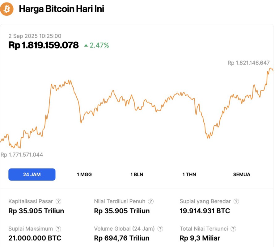Switch to the 1 MGG timeframe
Screen dimensions: 275x247
pyautogui.click(x=84, y=174)
